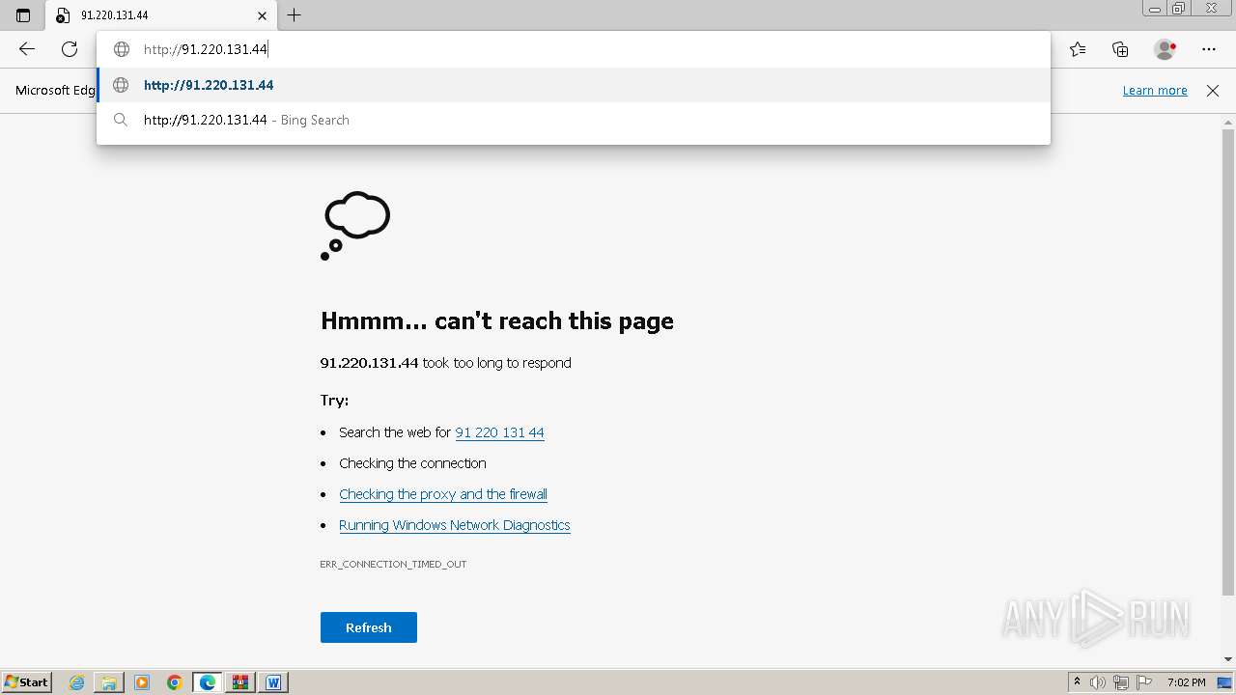This screenshot has width=1236, height=695.
Task: Open the Favorites star icon
Action: tap(1078, 49)
